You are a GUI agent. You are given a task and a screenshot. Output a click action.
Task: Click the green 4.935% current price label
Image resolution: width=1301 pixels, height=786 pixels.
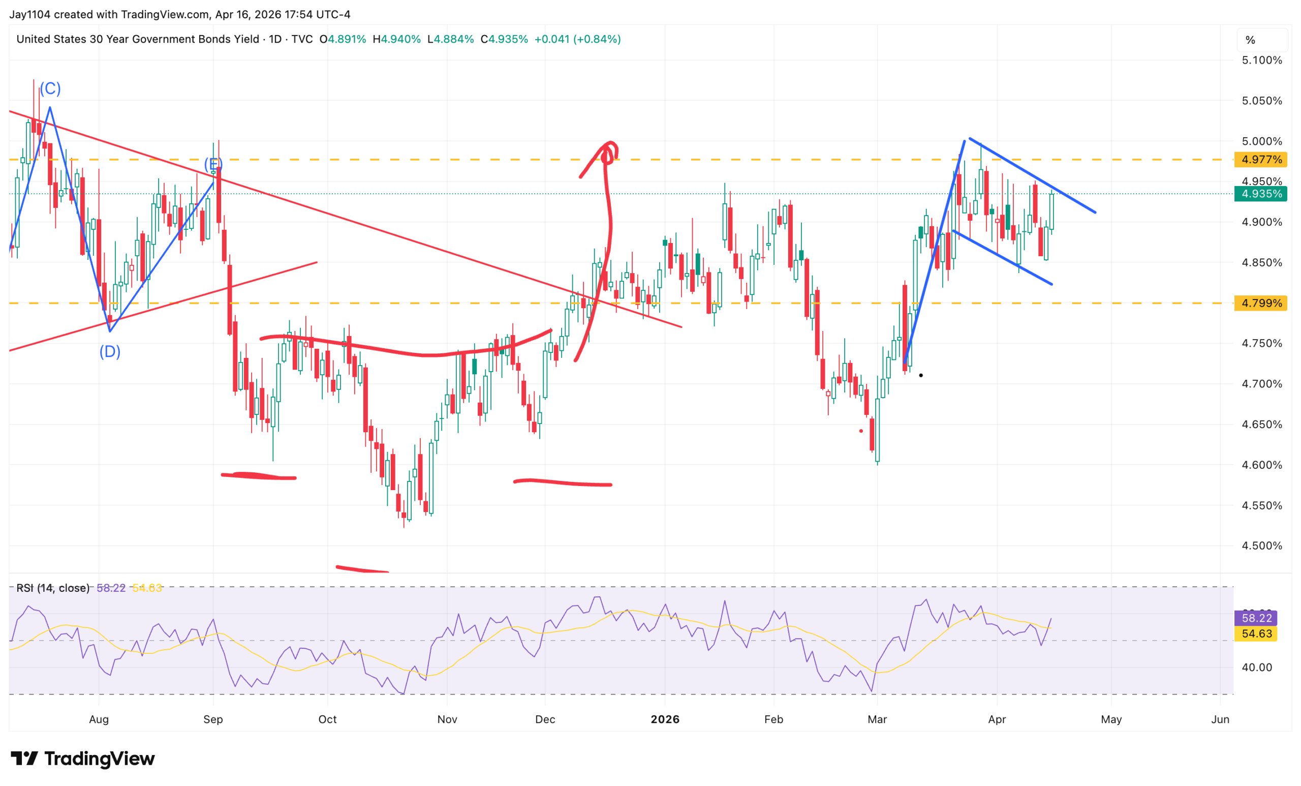click(x=1261, y=194)
